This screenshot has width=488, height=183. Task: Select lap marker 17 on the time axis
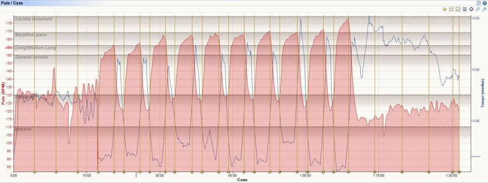(270, 172)
